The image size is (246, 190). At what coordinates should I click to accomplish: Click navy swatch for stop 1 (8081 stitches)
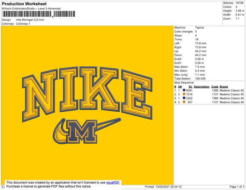pos(184,90)
